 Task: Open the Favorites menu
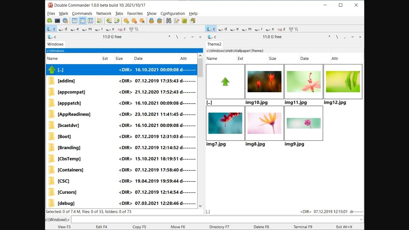click(x=135, y=13)
